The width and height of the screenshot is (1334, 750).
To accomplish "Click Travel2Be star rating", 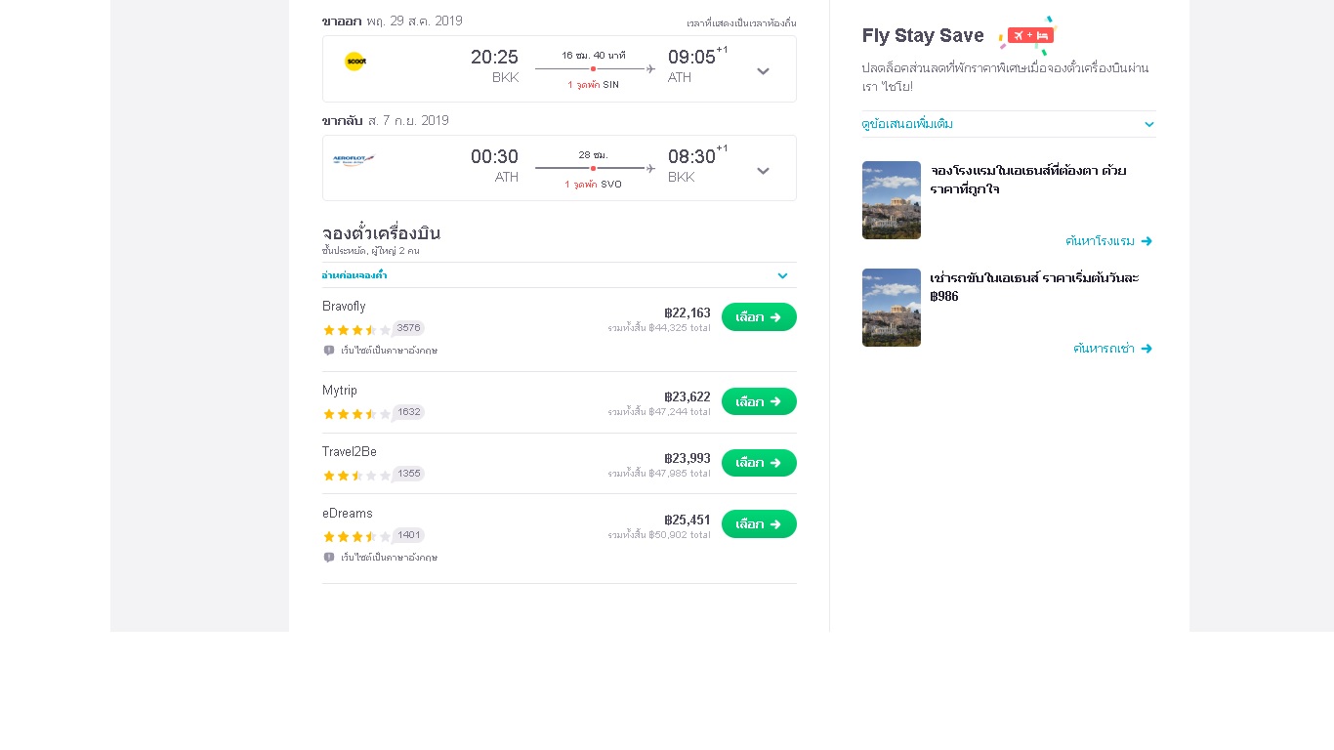I will click(x=356, y=476).
